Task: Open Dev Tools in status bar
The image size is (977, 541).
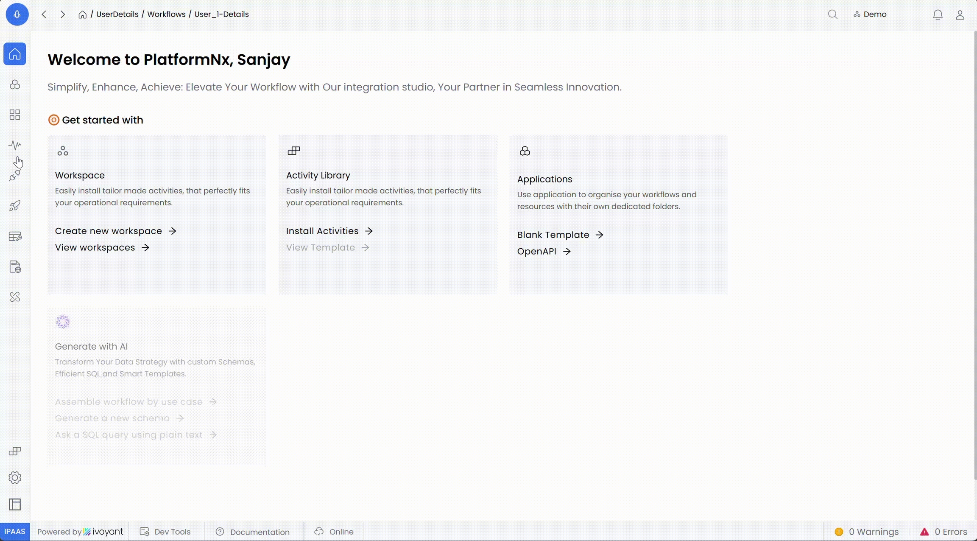Action: (x=165, y=532)
